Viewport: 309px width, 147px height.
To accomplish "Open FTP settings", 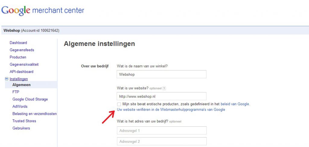I will (x=16, y=92).
